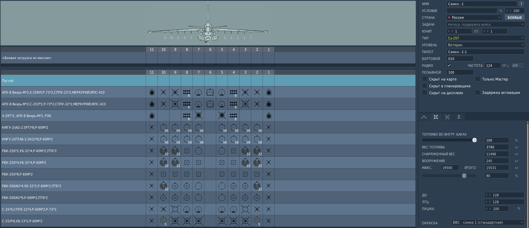This screenshot has width=529, height=228.
Task: Switch to the route tab
Action: (424, 117)
